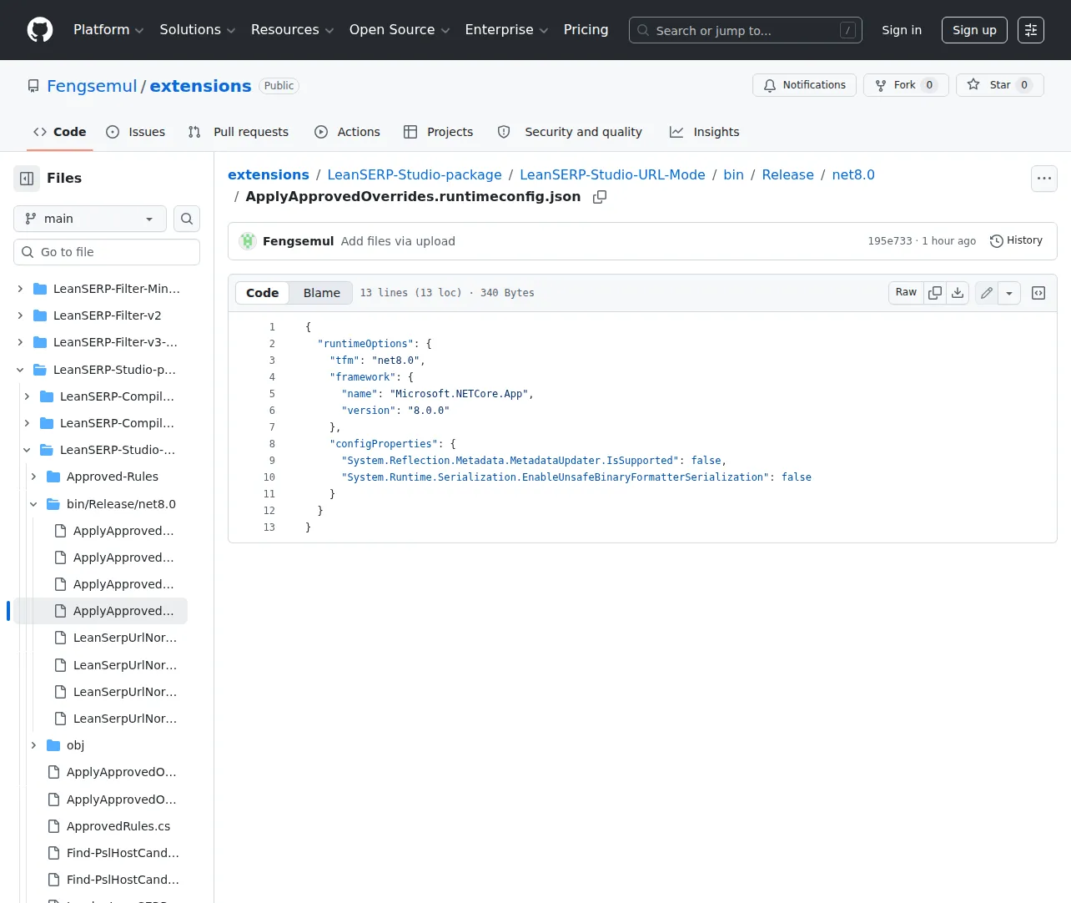Viewport: 1071px width, 903px height.
Task: Open the ApprovedRules.cs file
Action: pos(118,826)
